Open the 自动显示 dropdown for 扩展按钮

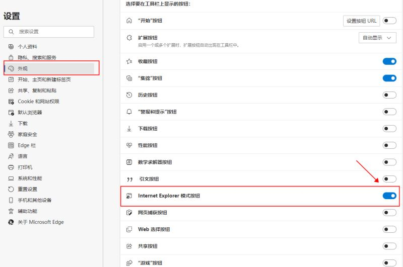coord(377,38)
